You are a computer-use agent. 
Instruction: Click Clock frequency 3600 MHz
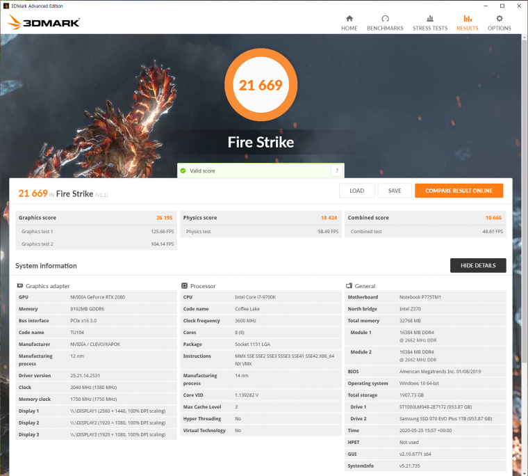coord(245,321)
